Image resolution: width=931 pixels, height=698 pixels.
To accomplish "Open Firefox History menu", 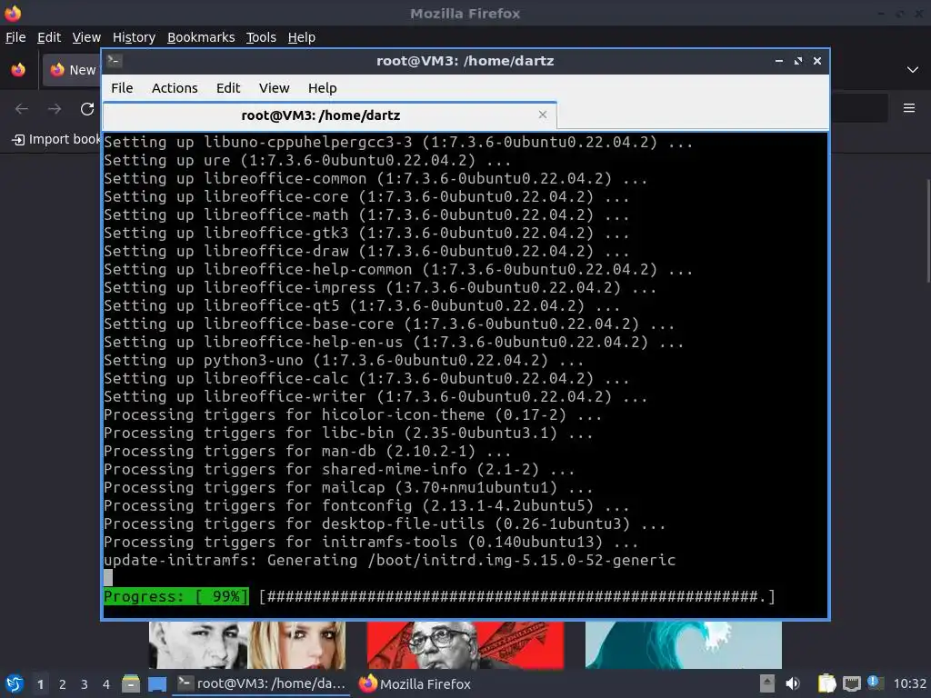I will click(x=134, y=37).
